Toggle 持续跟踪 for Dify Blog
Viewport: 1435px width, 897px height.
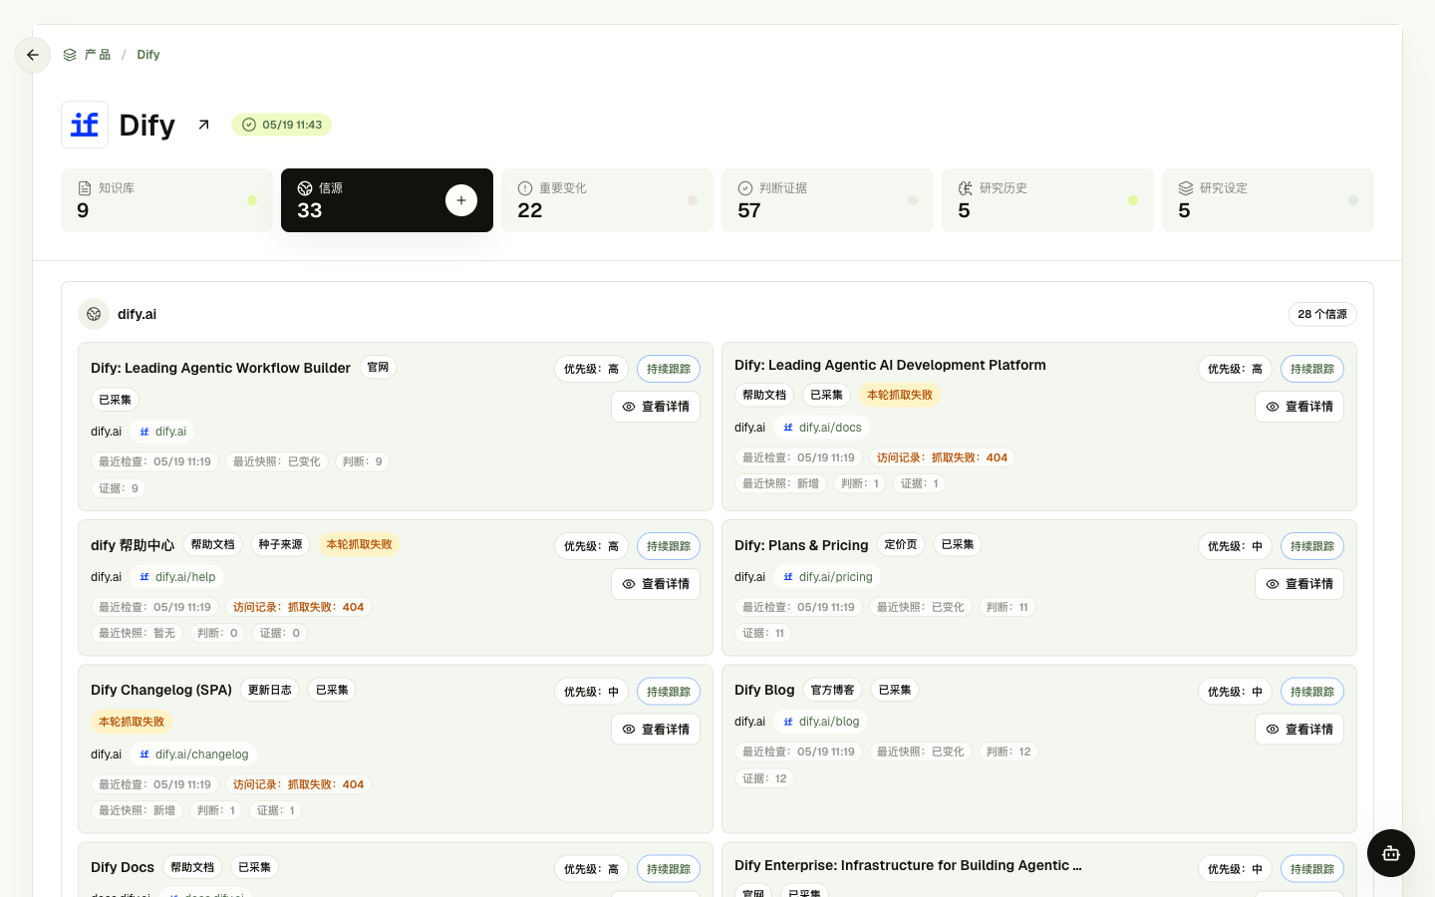tap(1312, 692)
